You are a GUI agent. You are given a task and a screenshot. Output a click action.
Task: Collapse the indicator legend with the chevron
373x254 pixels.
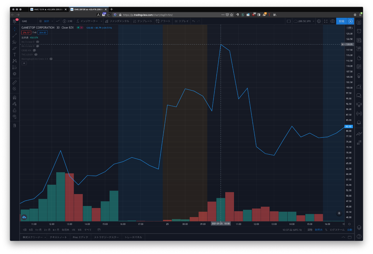pyautogui.click(x=24, y=63)
